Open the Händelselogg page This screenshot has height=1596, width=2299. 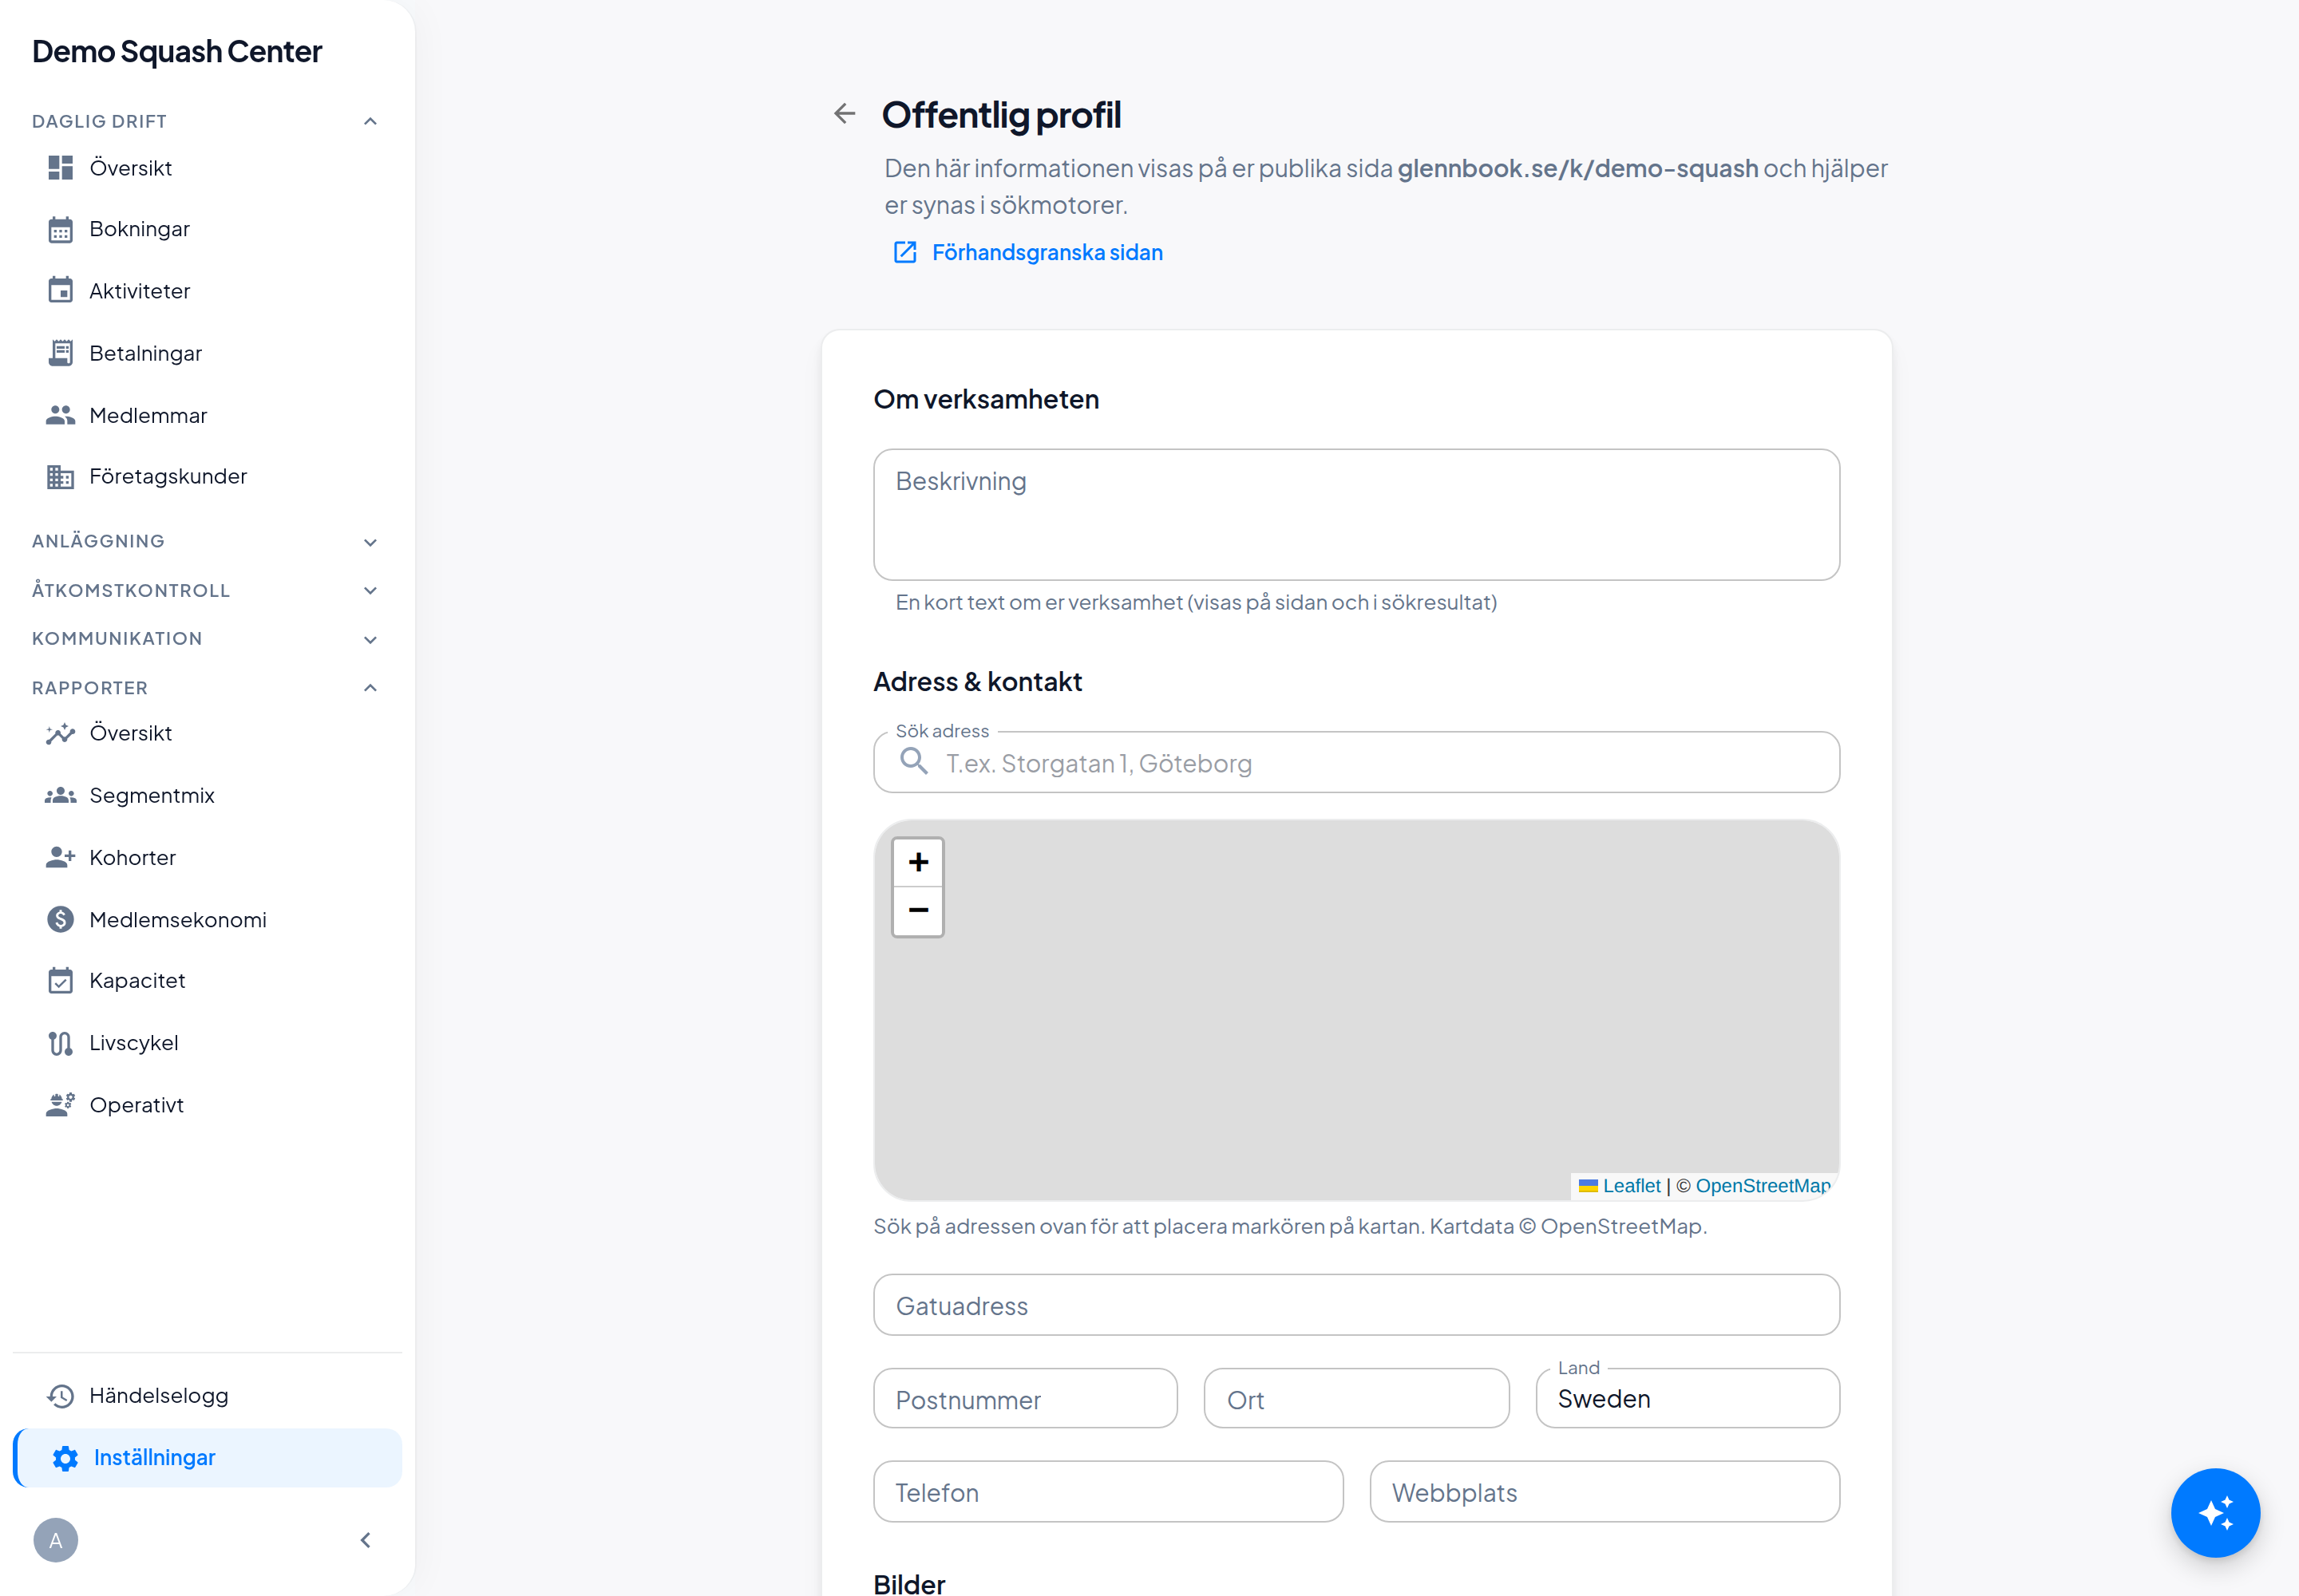click(207, 1396)
